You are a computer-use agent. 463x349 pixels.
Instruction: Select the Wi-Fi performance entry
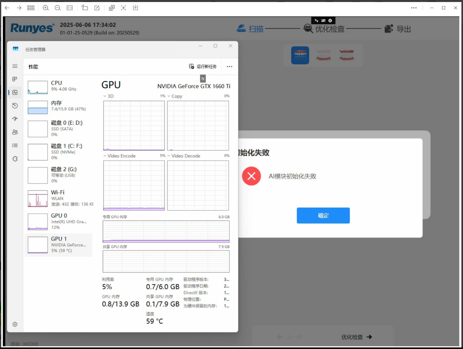pos(58,198)
